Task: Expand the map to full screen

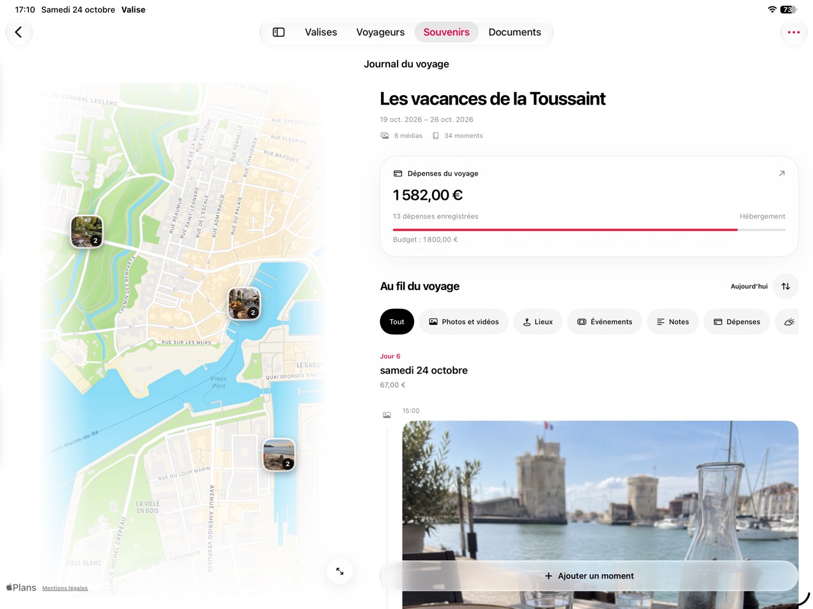Action: (x=340, y=571)
